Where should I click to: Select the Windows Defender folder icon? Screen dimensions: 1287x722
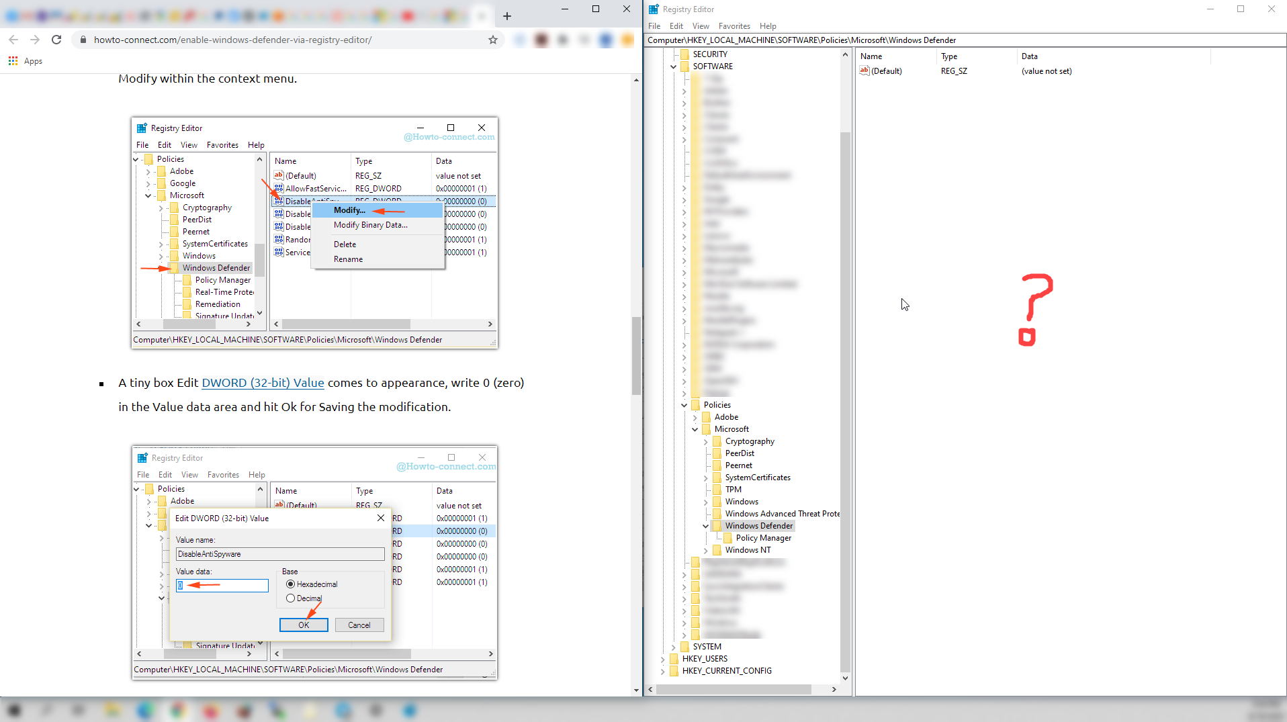717,526
